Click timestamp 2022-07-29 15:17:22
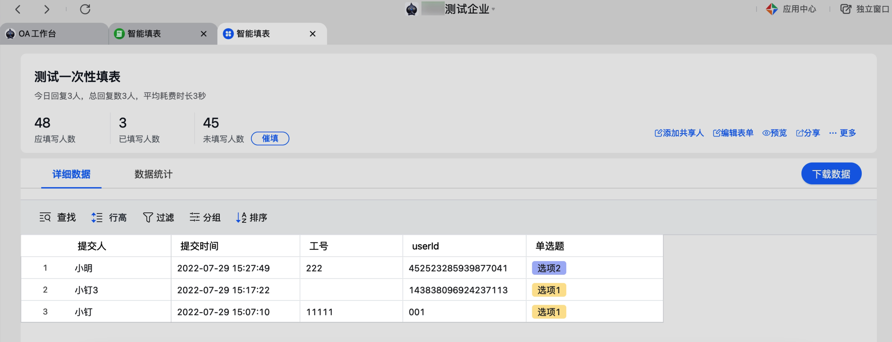This screenshot has height=342, width=892. point(223,290)
